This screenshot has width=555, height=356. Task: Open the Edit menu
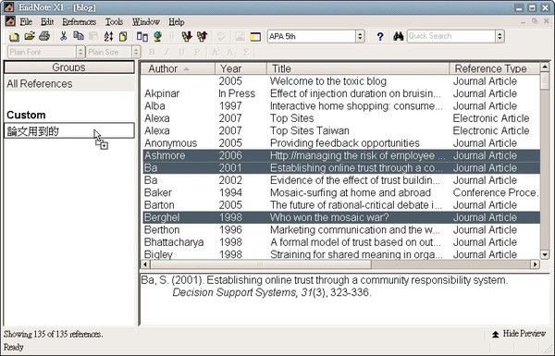[x=47, y=22]
